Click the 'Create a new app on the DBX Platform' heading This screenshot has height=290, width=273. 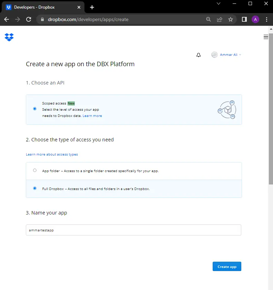point(80,64)
